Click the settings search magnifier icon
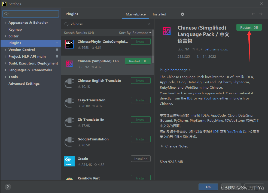Screen dimensions: 268x193 click(6, 14)
